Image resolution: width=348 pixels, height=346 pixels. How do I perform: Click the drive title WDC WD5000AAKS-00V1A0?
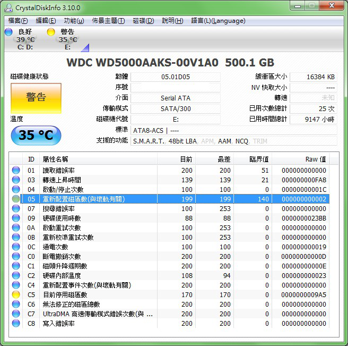coord(143,63)
